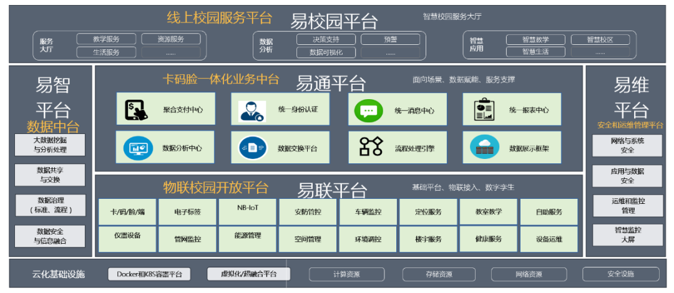Click the 数据展示框架 cloud icon
Screen dimensions: 674x293
484,148
